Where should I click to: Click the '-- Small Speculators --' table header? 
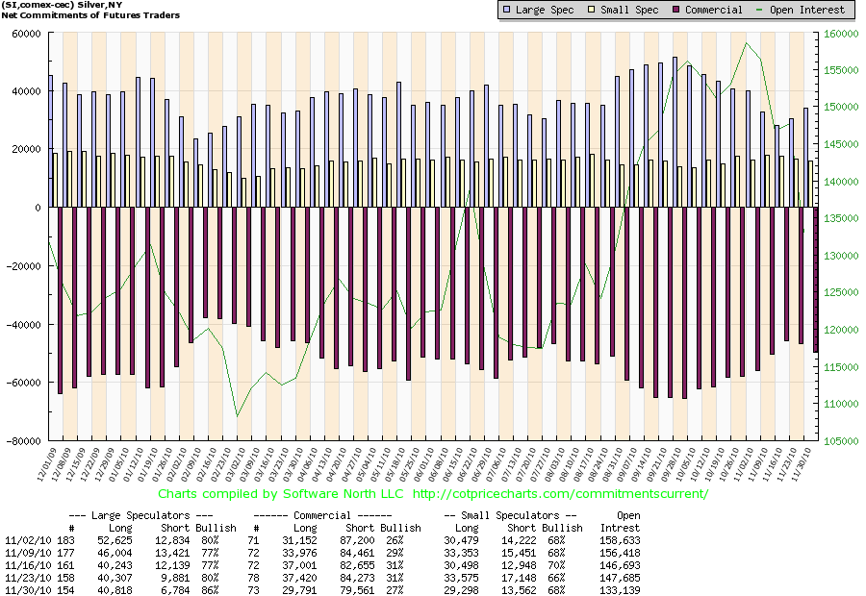pos(510,515)
